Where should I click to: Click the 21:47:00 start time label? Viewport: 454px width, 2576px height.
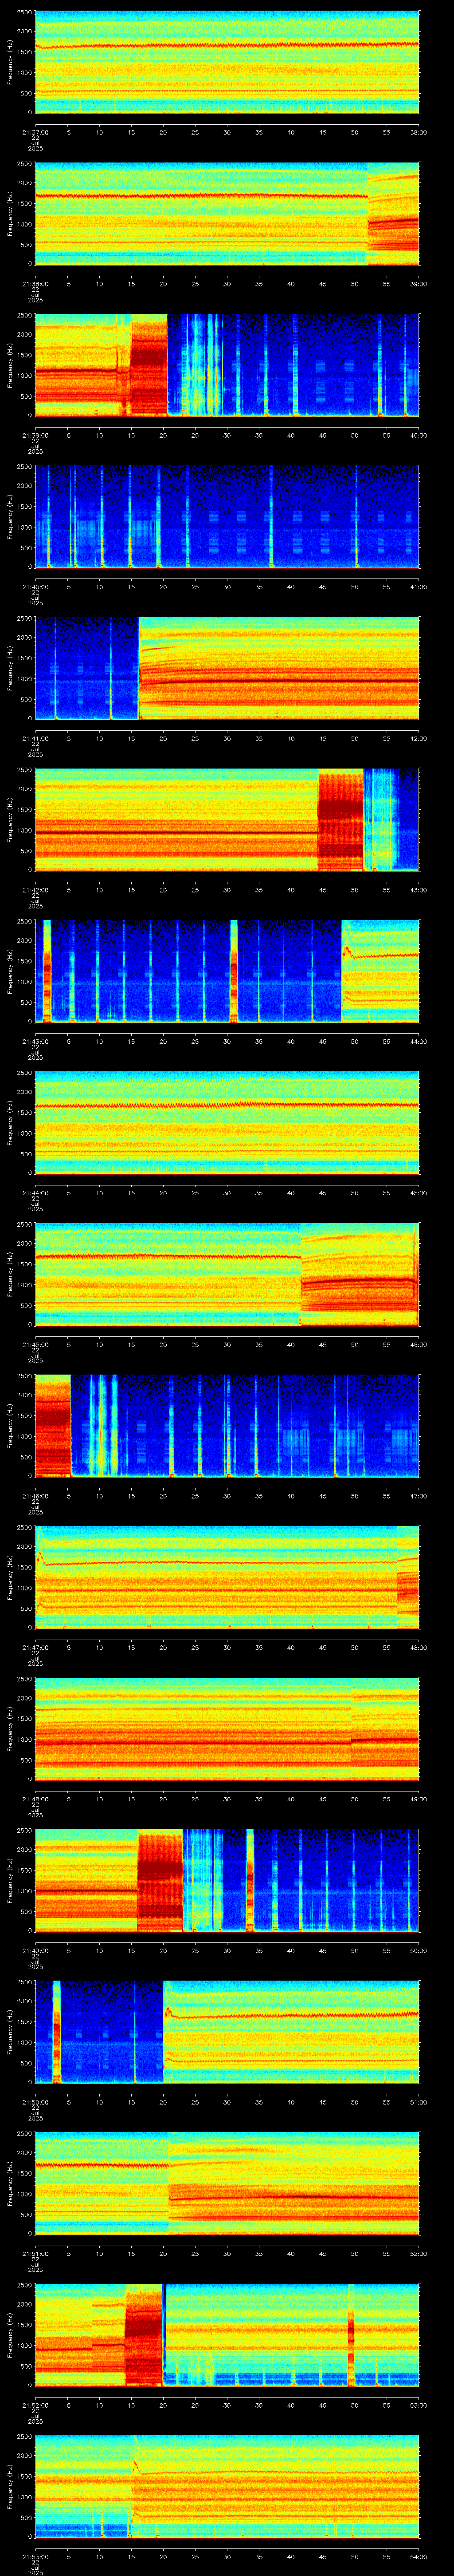tap(35, 1647)
